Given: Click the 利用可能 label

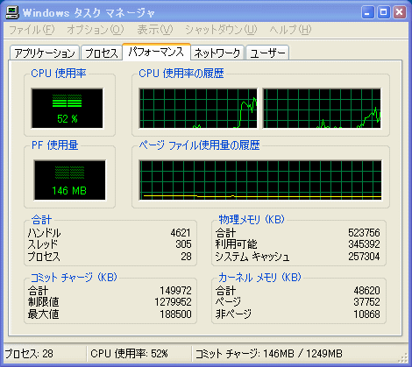Looking at the screenshot, I should 237,244.
